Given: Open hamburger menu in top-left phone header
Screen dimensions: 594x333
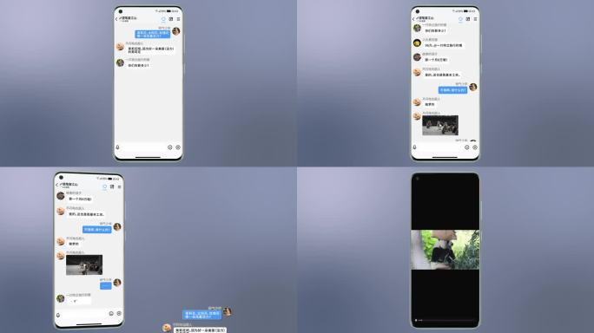Looking at the screenshot, I should coord(178,19).
